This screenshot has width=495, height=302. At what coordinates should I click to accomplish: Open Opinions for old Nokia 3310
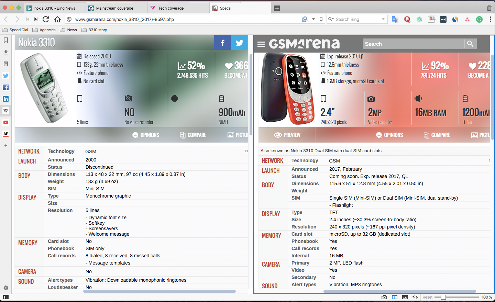146,135
